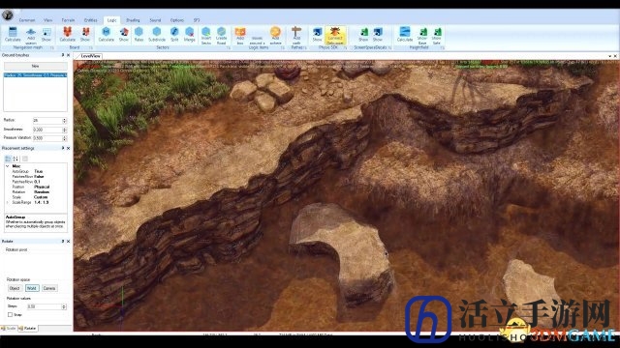The width and height of the screenshot is (620, 348).
Task: Click Calculate in the Board group
Action: tap(67, 35)
